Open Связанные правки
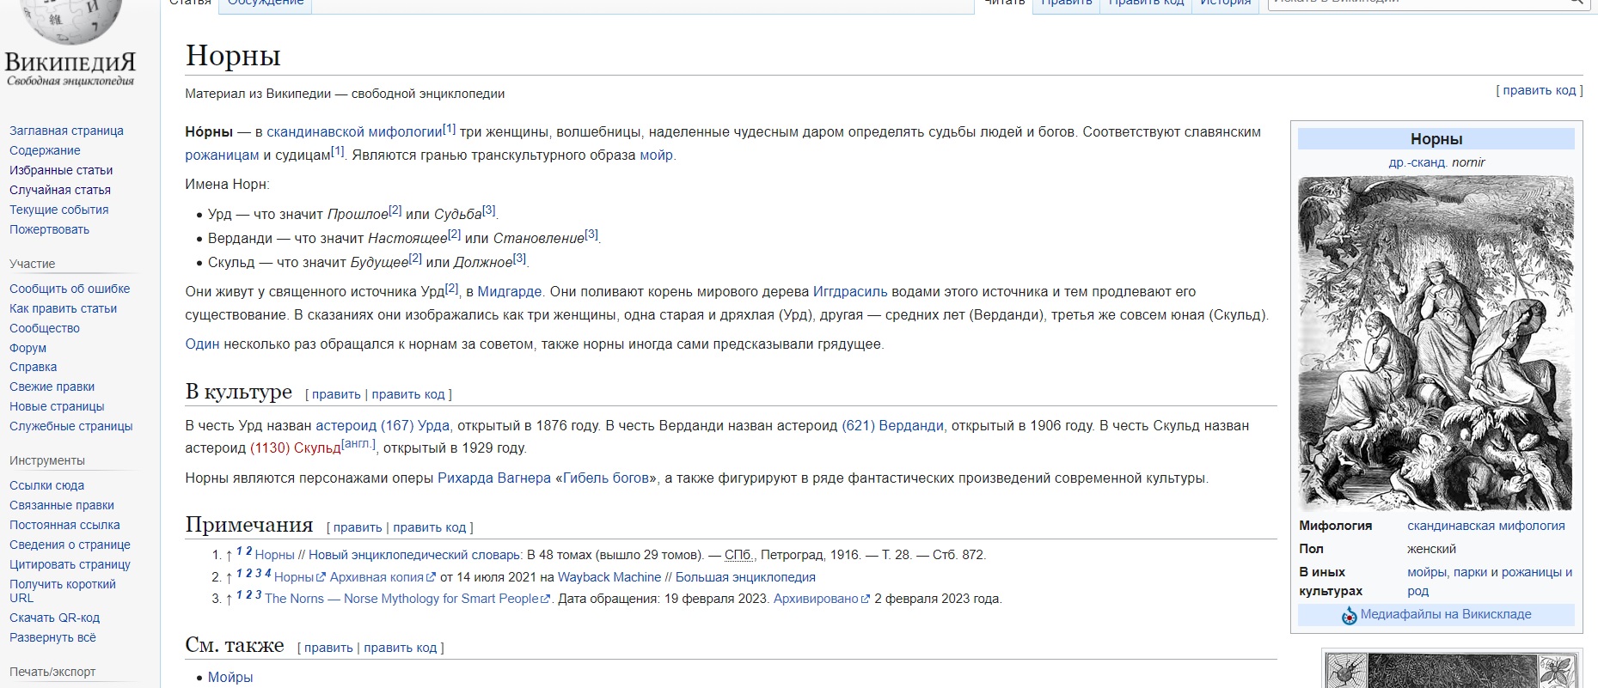Screen dimensions: 1598x688 62,505
